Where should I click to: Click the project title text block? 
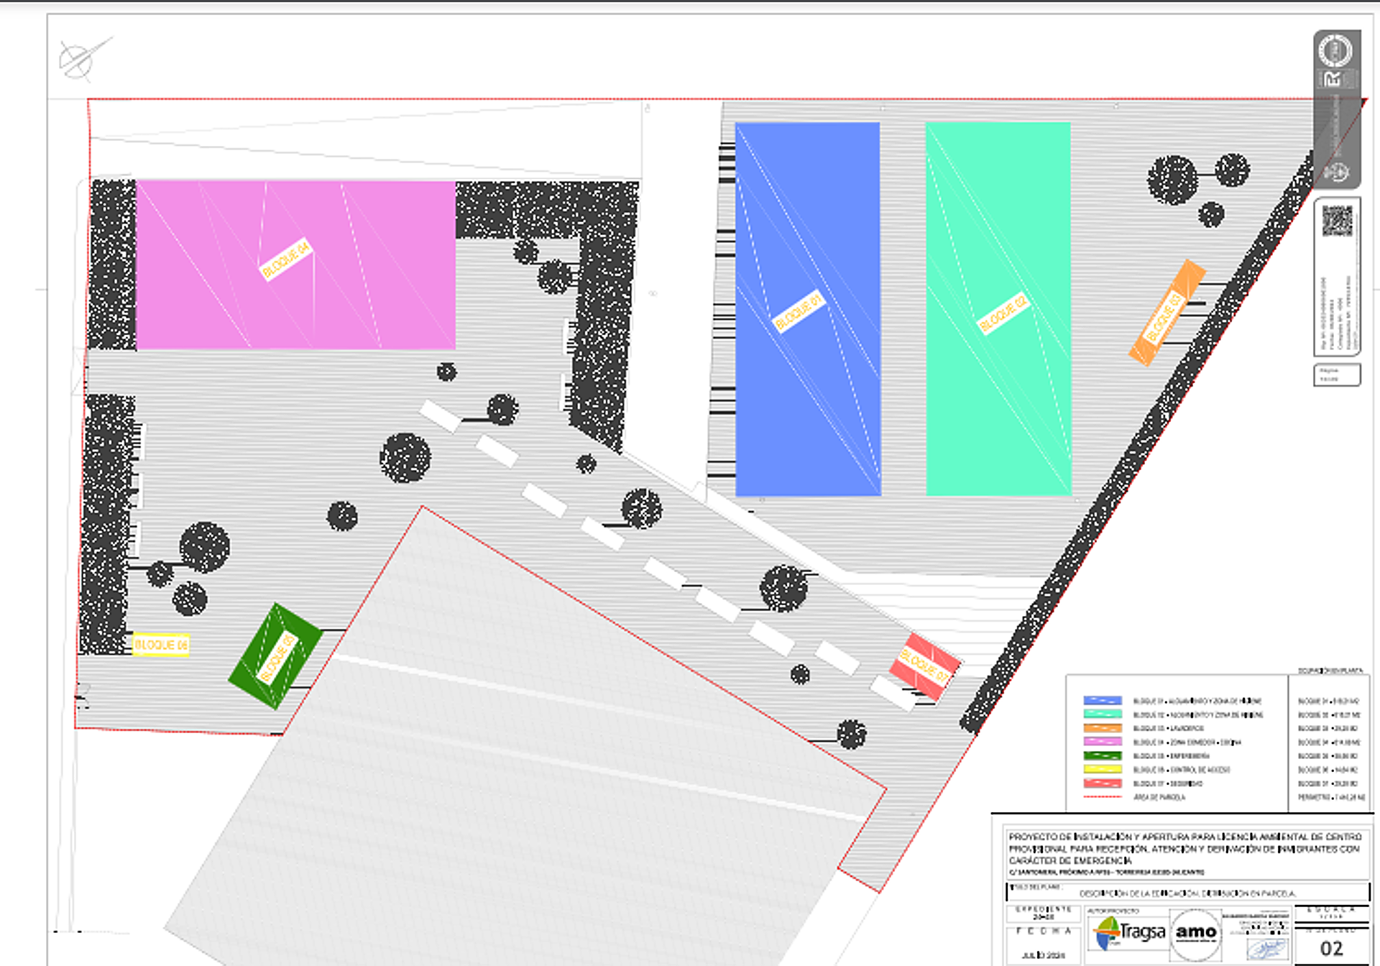click(1184, 848)
